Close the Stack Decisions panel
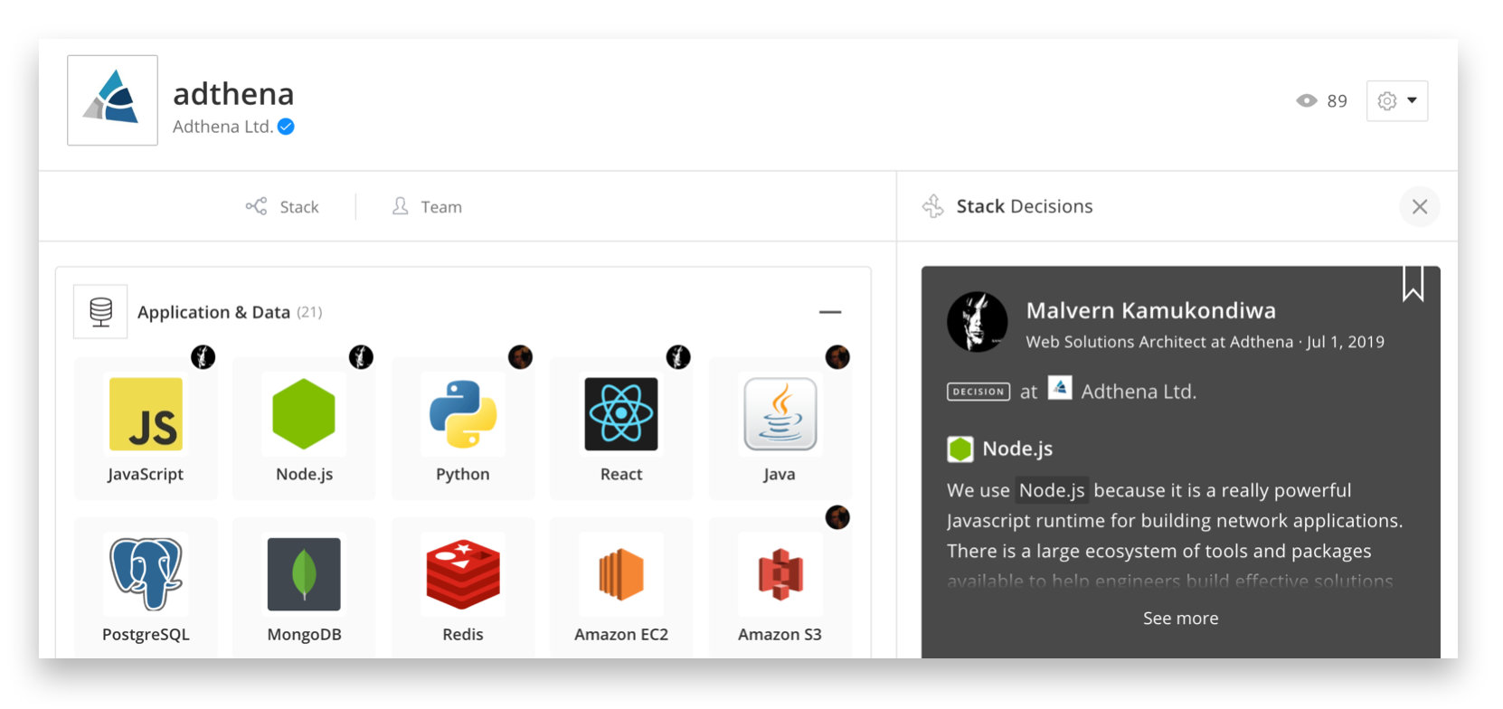This screenshot has height=709, width=1503. point(1420,207)
